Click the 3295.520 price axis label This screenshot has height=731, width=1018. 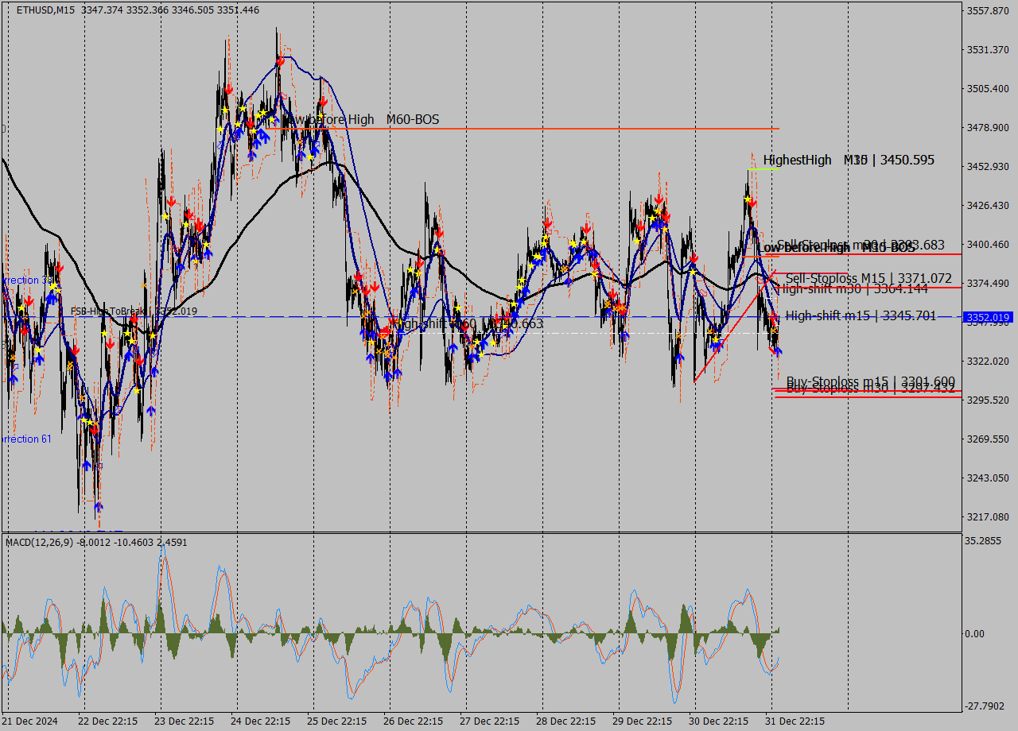pyautogui.click(x=987, y=400)
